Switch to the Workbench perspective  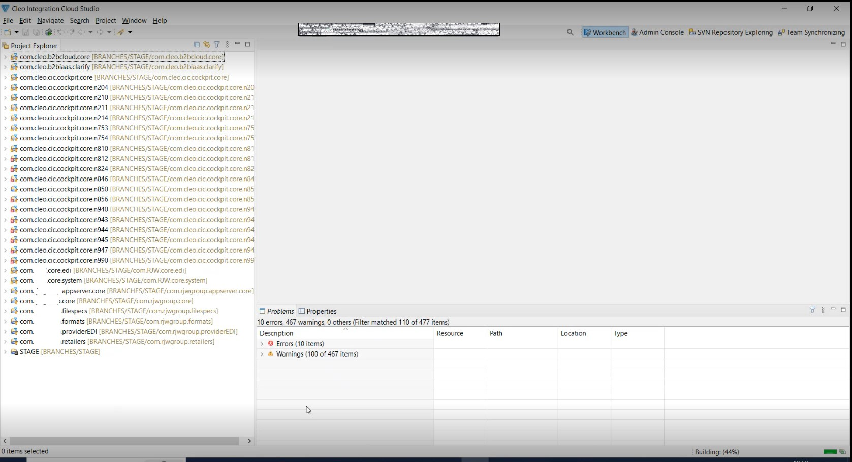tap(605, 32)
